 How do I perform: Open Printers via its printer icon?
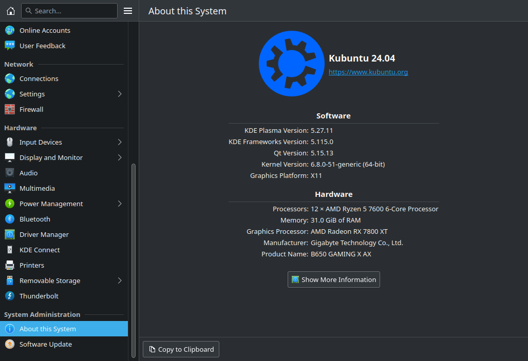point(10,265)
